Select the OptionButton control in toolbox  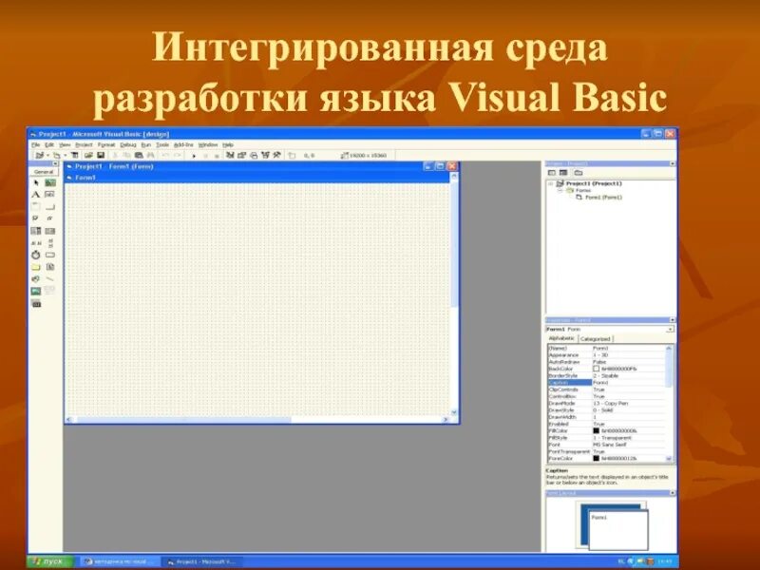(x=50, y=218)
